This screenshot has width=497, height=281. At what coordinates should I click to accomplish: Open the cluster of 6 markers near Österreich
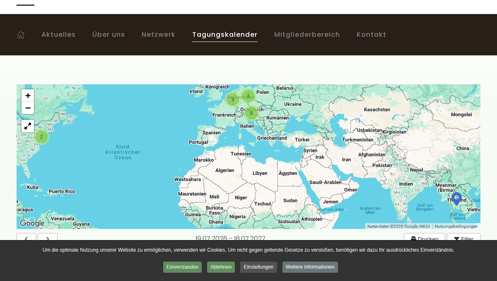251,113
